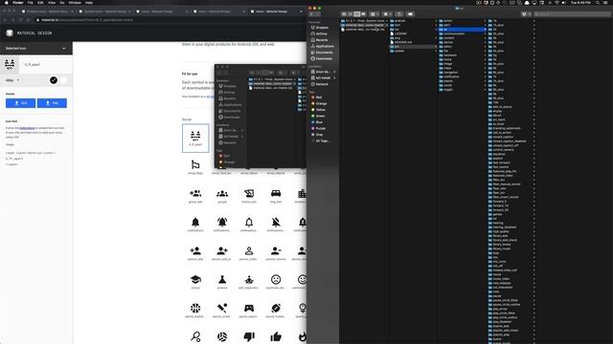Click the Spotlight search icon in menu bar
The image size is (613, 344).
pos(598,3)
